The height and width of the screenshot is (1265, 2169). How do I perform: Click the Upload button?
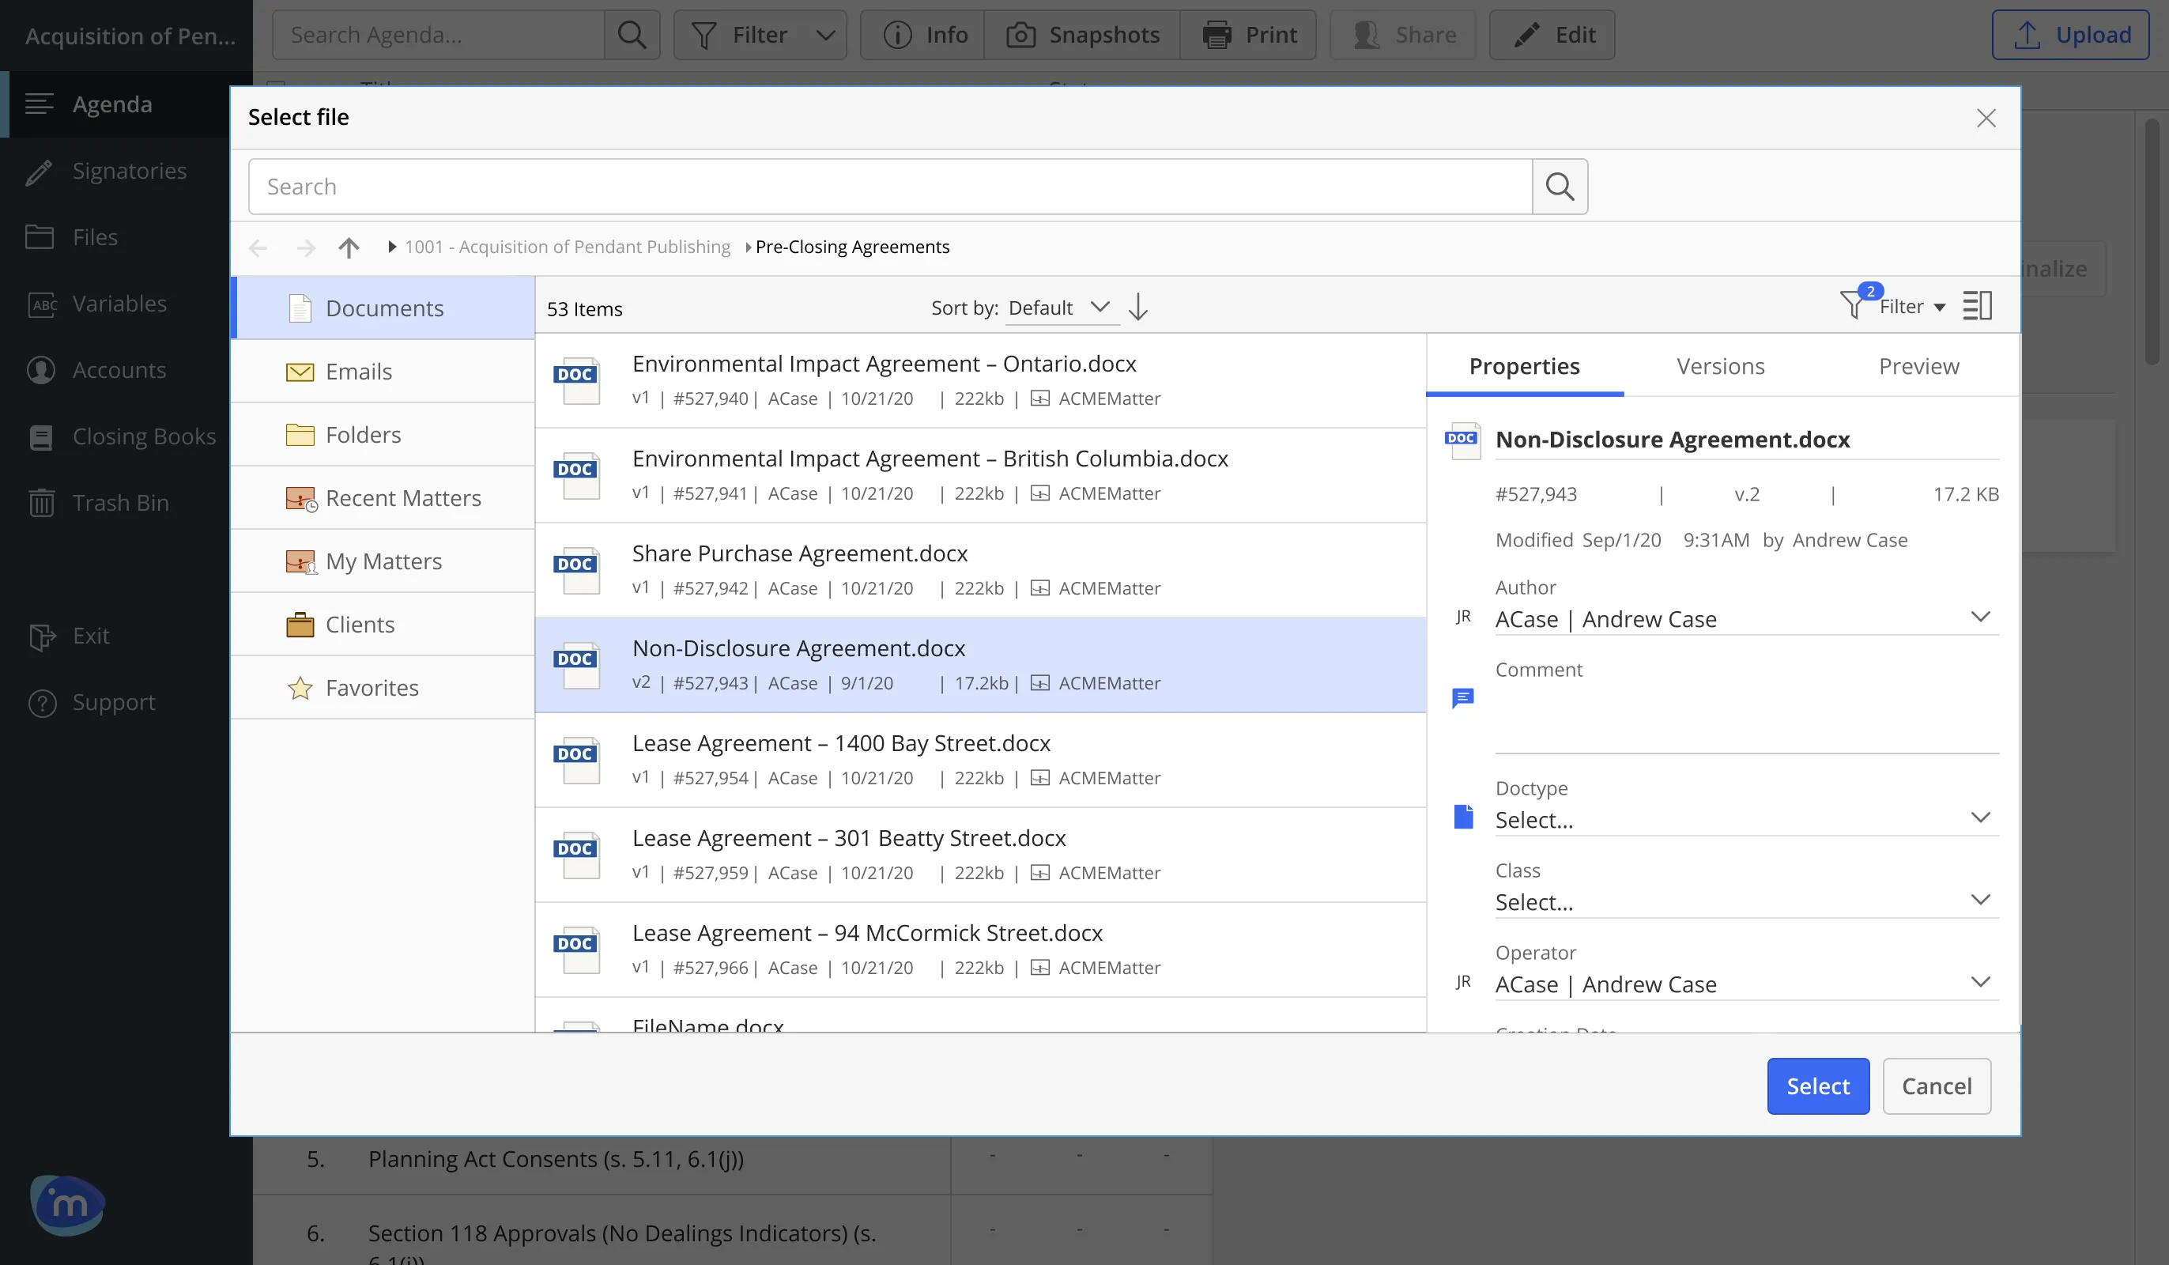pyautogui.click(x=2070, y=35)
